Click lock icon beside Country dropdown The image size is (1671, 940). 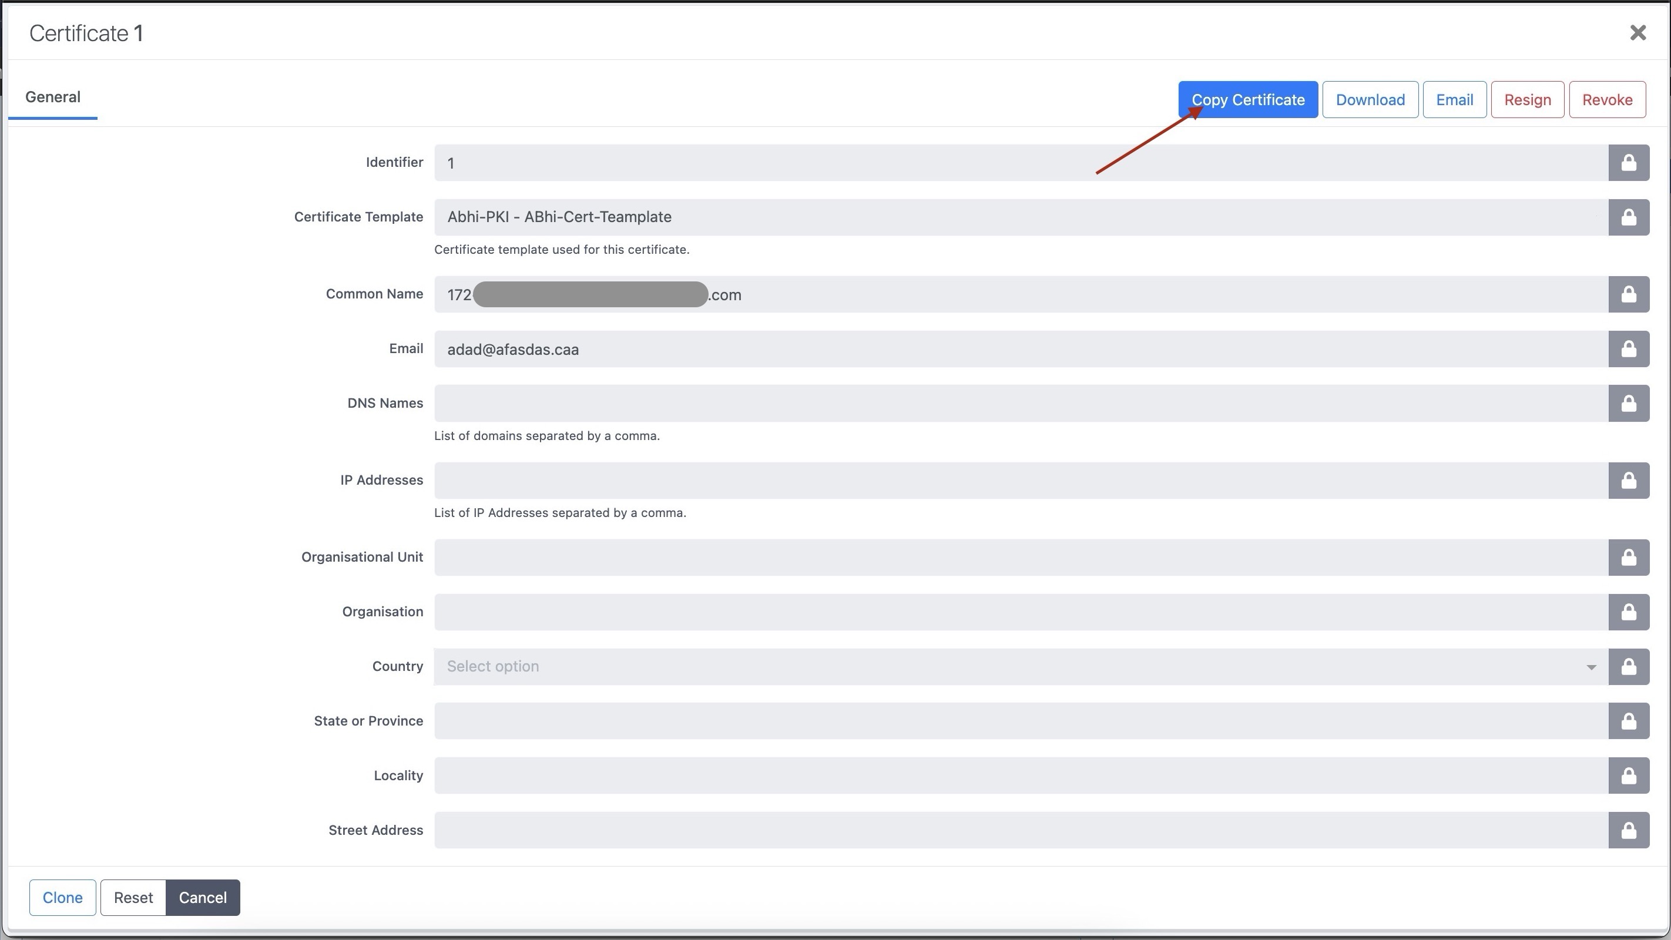point(1628,666)
